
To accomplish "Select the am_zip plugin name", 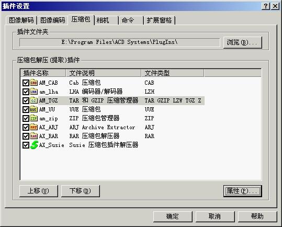I will pyautogui.click(x=49, y=119).
